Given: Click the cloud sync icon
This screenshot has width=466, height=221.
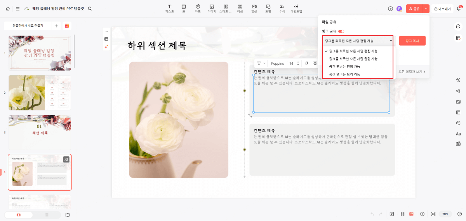Looking at the screenshot, I should tap(27, 9).
